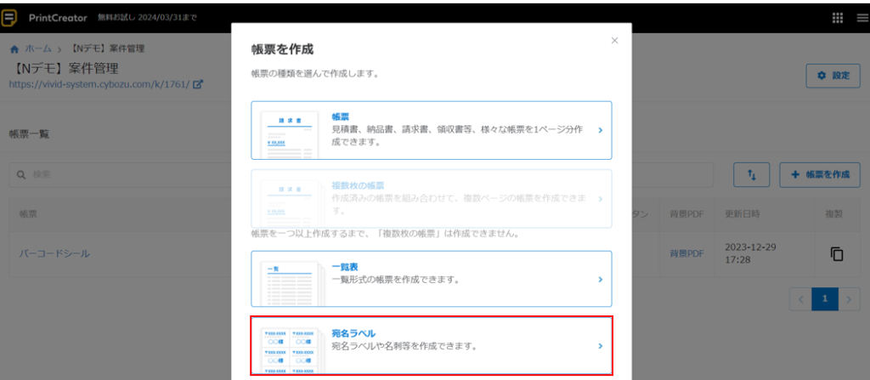Open the apps grid icon
870x380 pixels.
838,18
